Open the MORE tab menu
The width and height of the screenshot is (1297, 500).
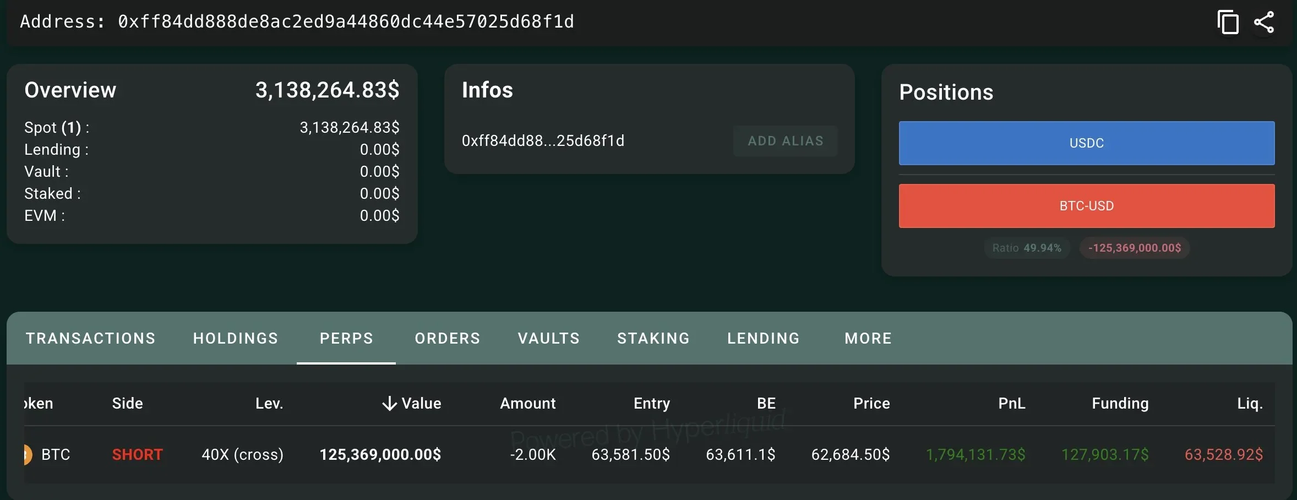(x=868, y=338)
